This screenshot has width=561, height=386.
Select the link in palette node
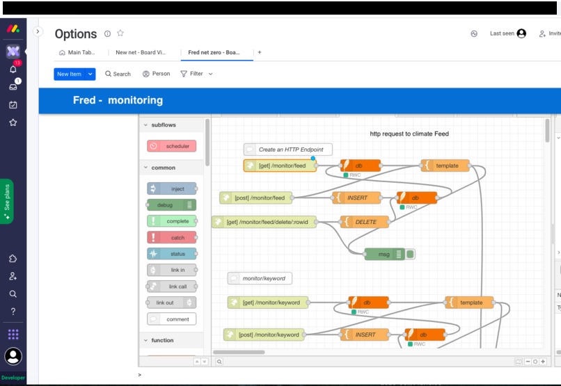[172, 270]
